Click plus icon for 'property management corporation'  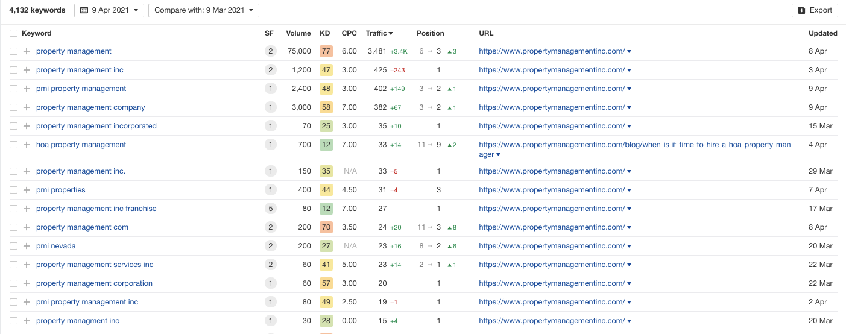(x=27, y=283)
